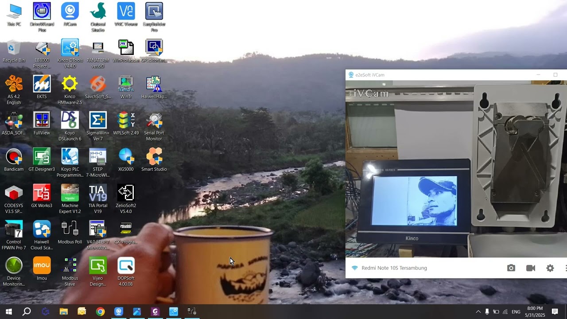Select the V4.0 STEP 7 MicroWIN icon
The image size is (567, 319).
coord(98,236)
